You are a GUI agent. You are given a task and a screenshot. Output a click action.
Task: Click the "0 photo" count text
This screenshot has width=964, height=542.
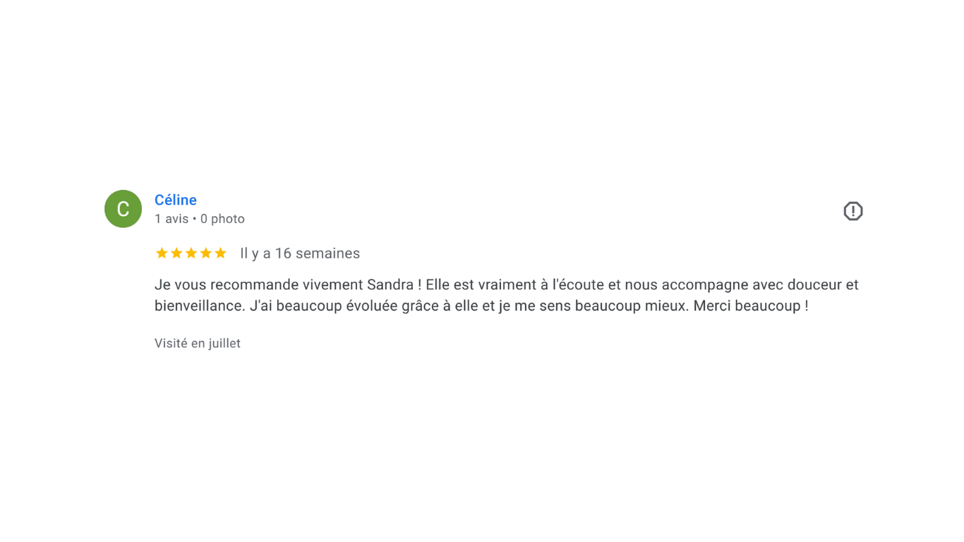point(222,219)
